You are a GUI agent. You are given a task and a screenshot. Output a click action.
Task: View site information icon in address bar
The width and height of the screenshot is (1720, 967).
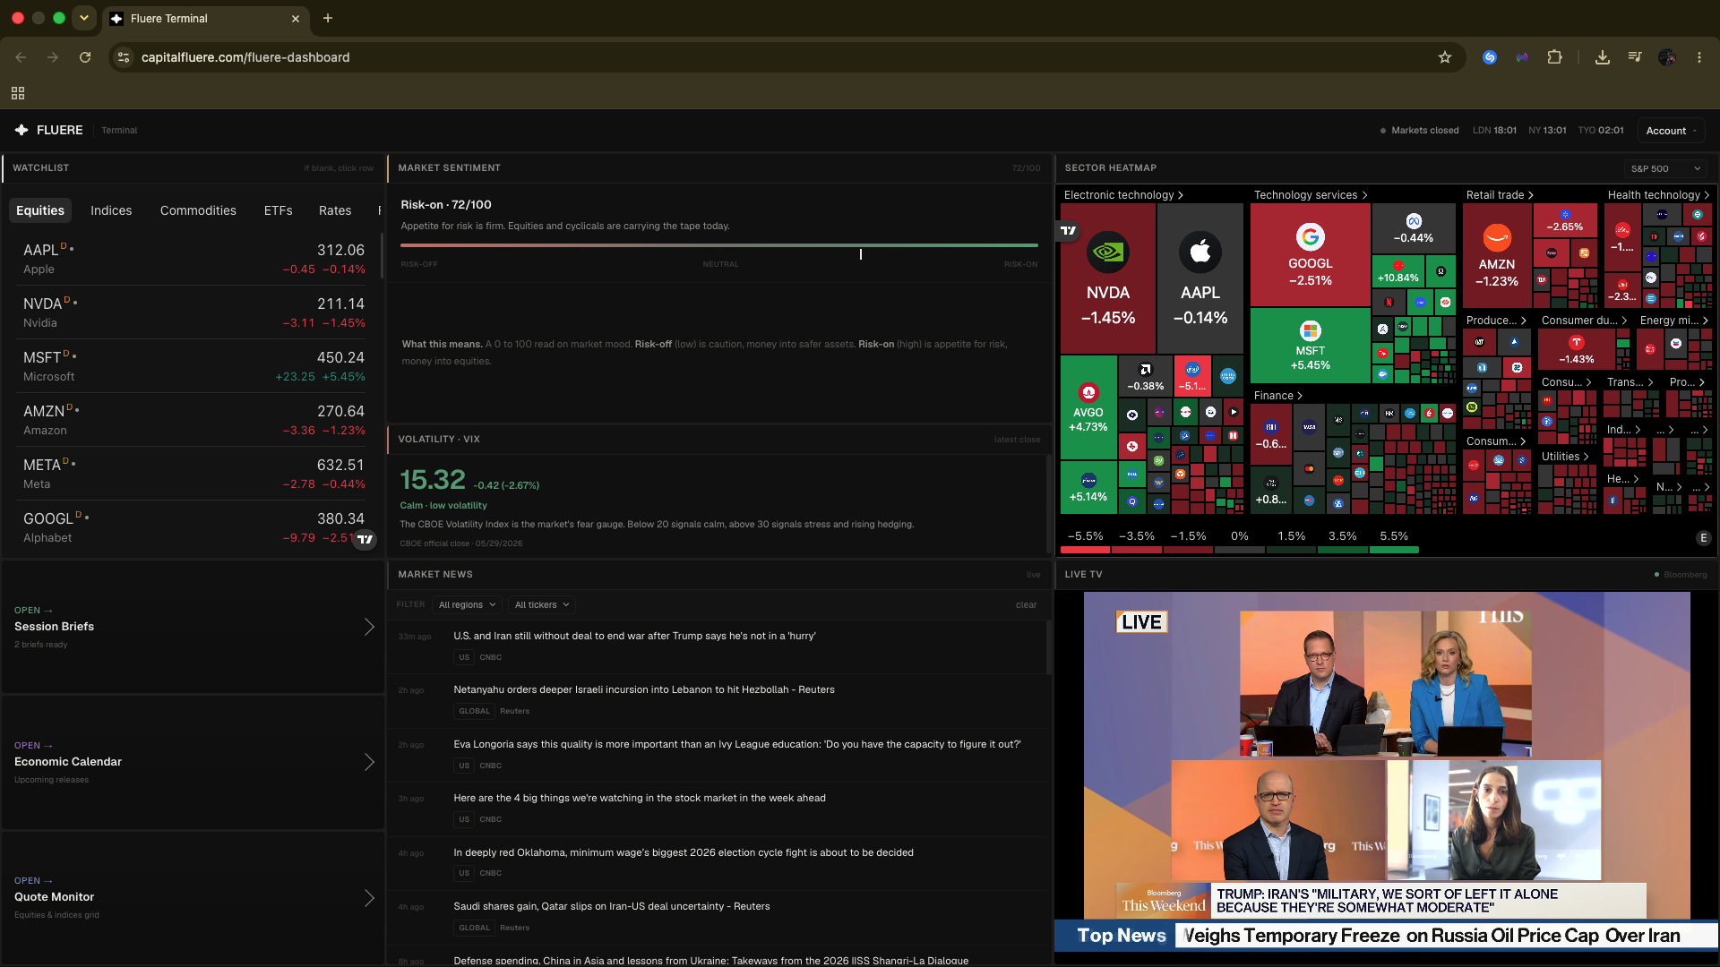(x=125, y=57)
